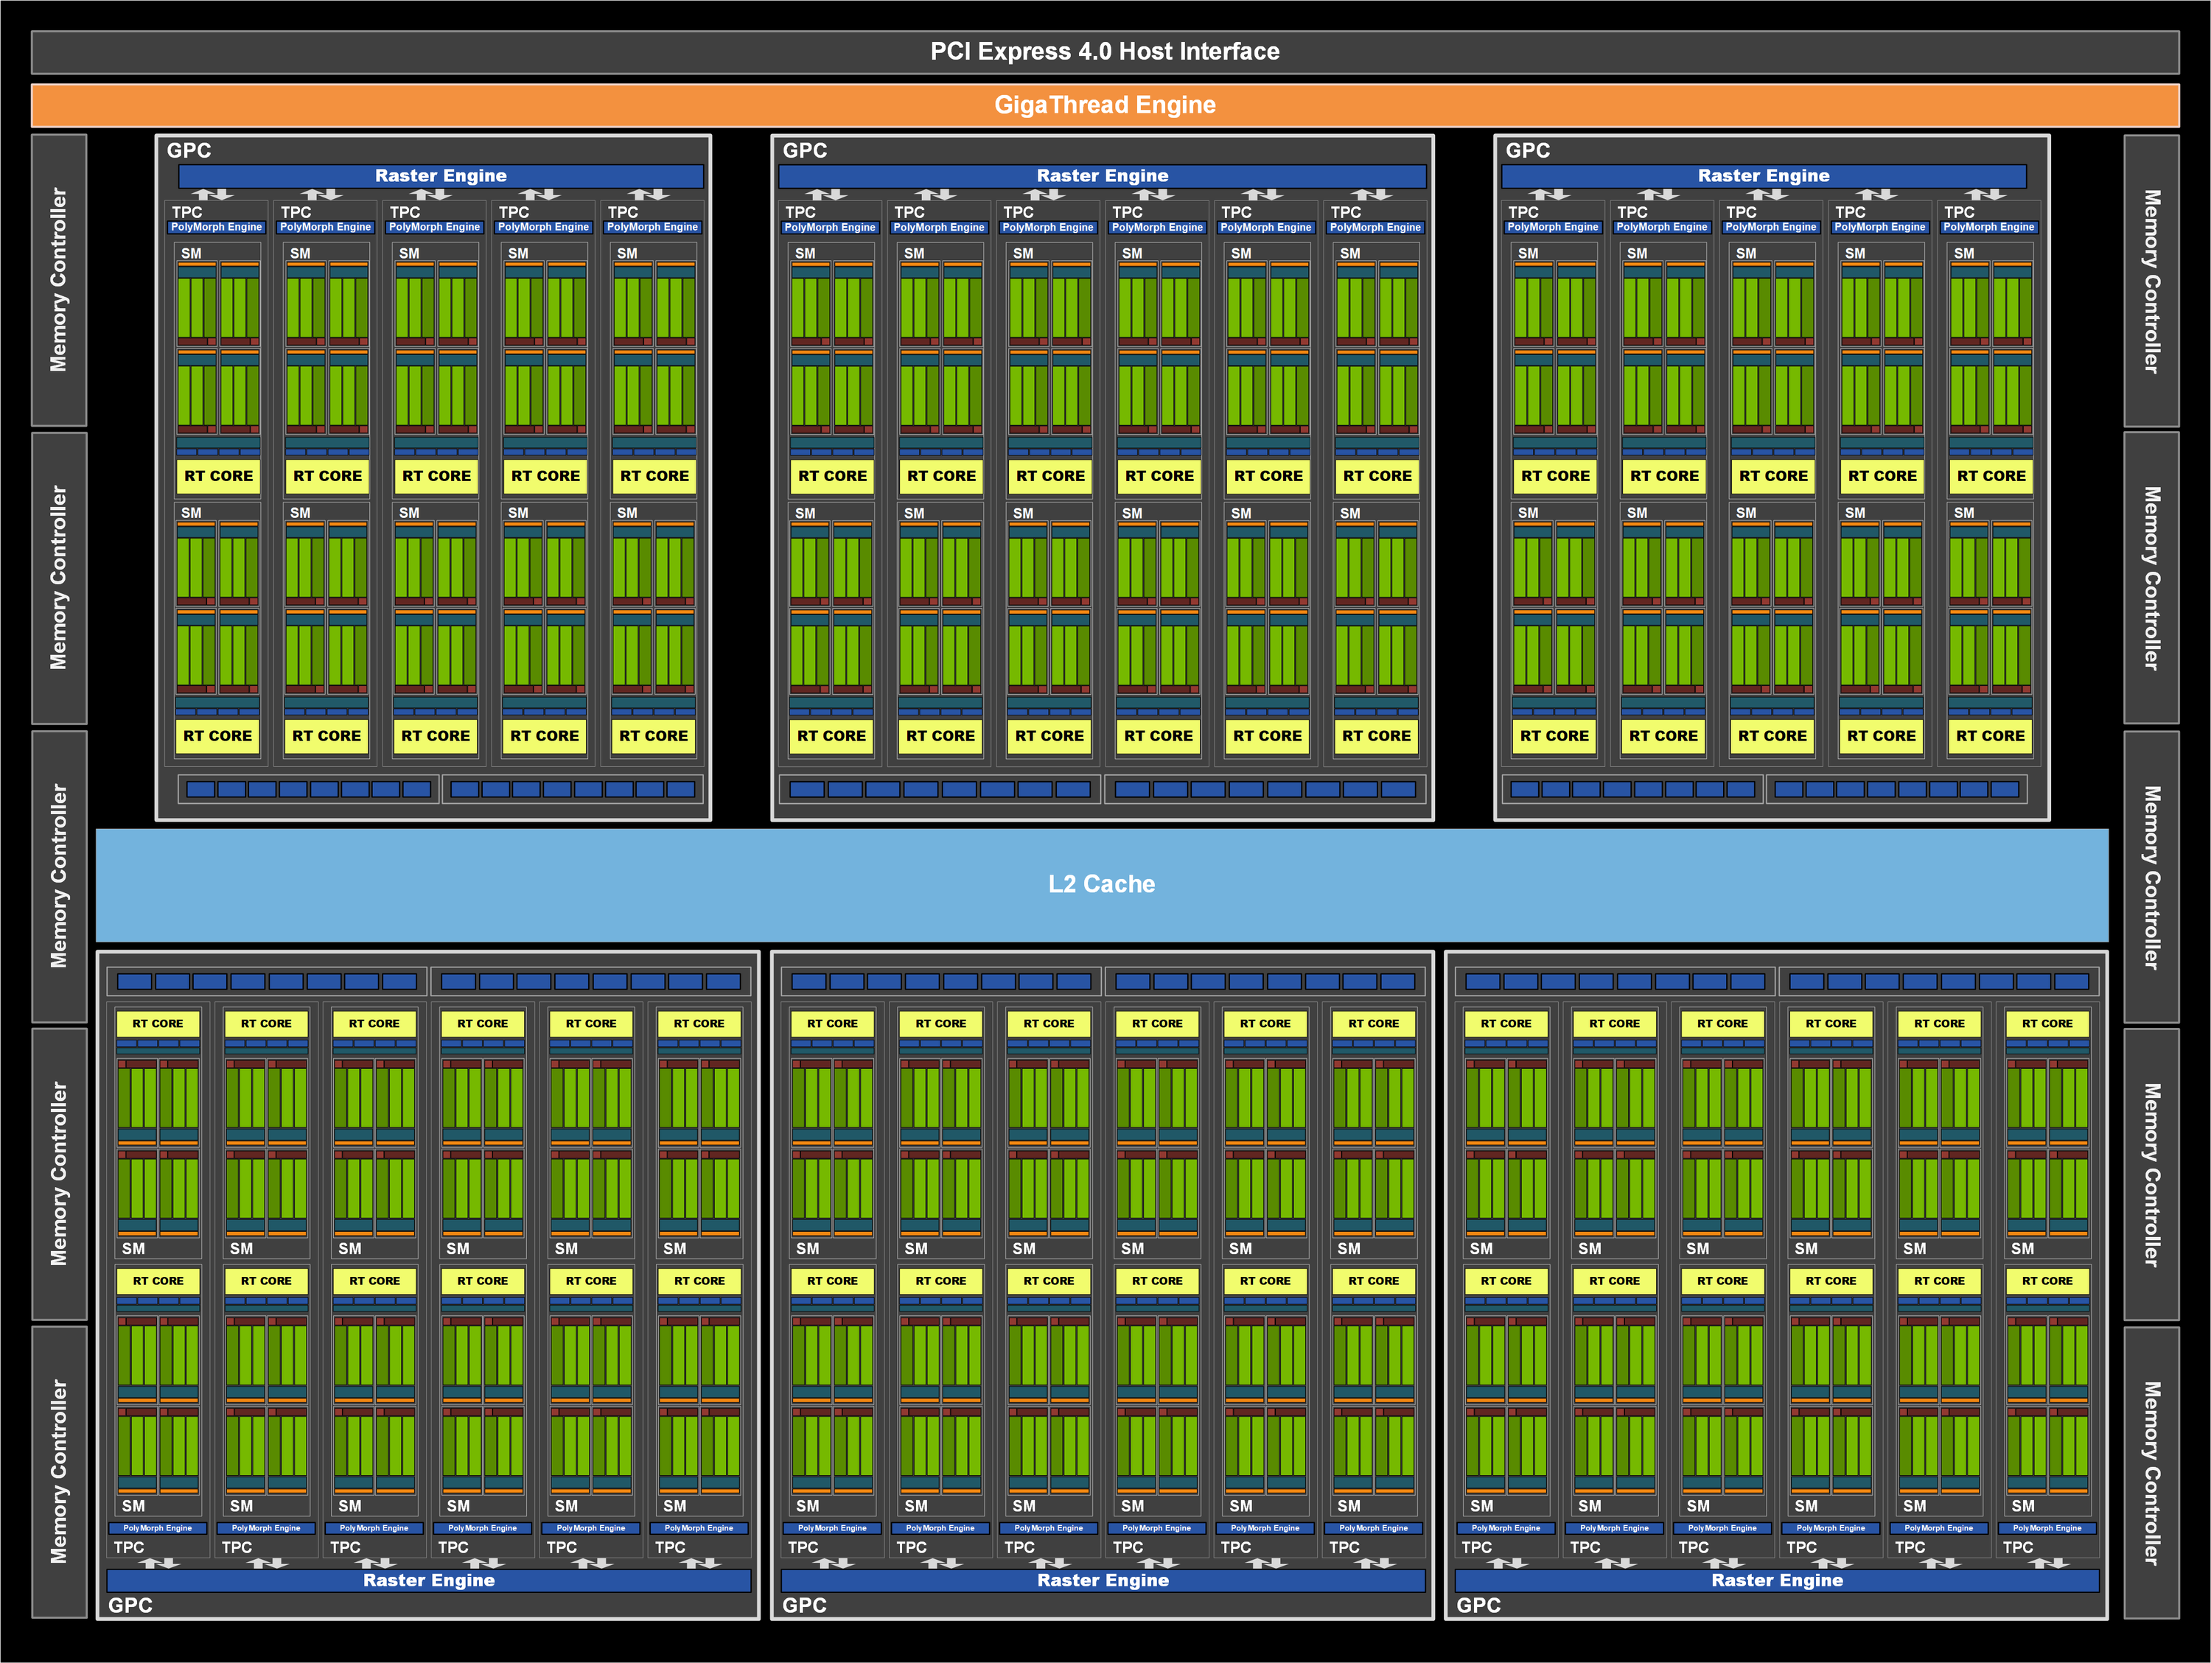This screenshot has width=2211, height=1663.
Task: Click the bottommost right-side Memory Controller block
Action: pyautogui.click(x=2151, y=1472)
